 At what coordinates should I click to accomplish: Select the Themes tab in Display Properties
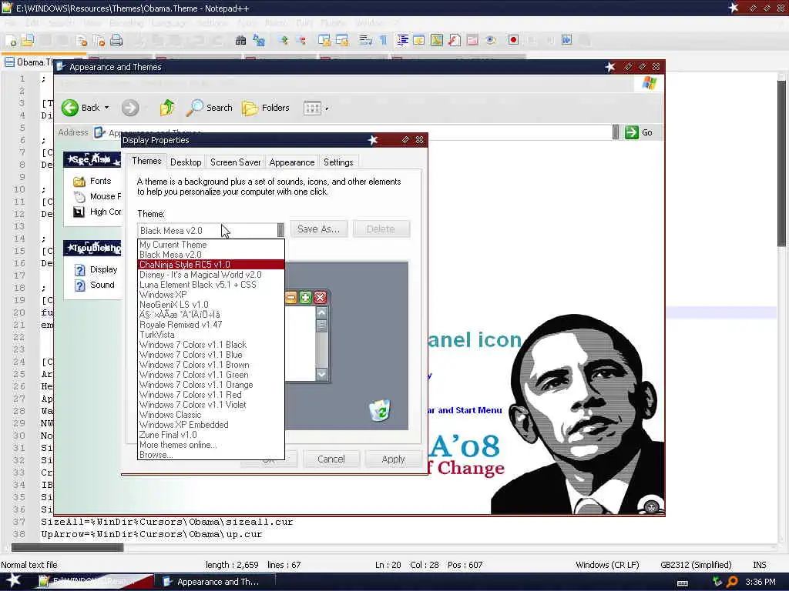pyautogui.click(x=146, y=161)
